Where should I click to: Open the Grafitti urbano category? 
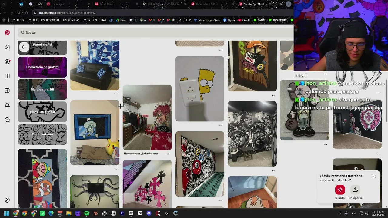point(42,134)
